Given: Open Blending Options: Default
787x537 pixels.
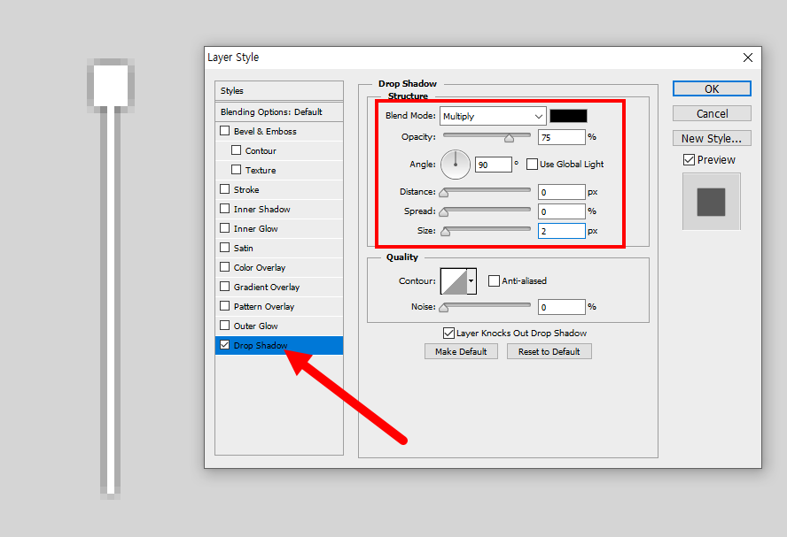Looking at the screenshot, I should (x=279, y=111).
